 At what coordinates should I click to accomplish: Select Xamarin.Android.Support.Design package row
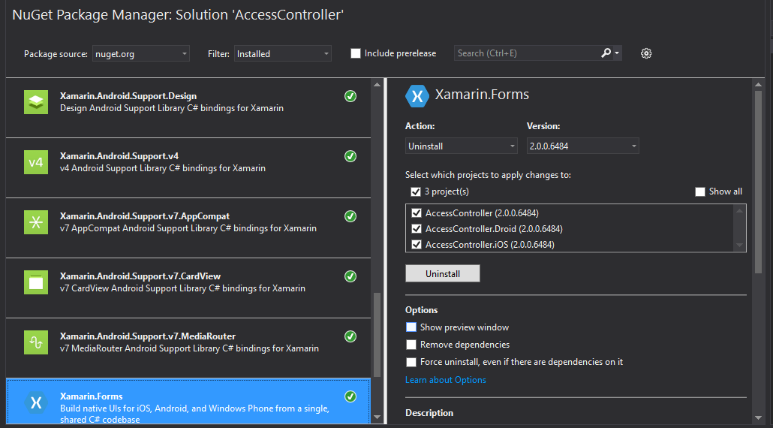188,108
